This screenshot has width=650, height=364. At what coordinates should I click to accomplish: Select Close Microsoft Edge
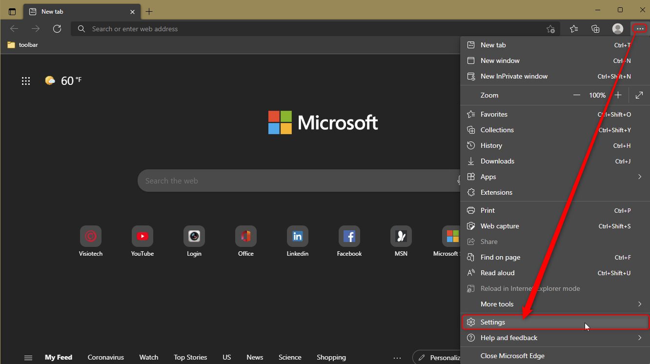[555, 356]
